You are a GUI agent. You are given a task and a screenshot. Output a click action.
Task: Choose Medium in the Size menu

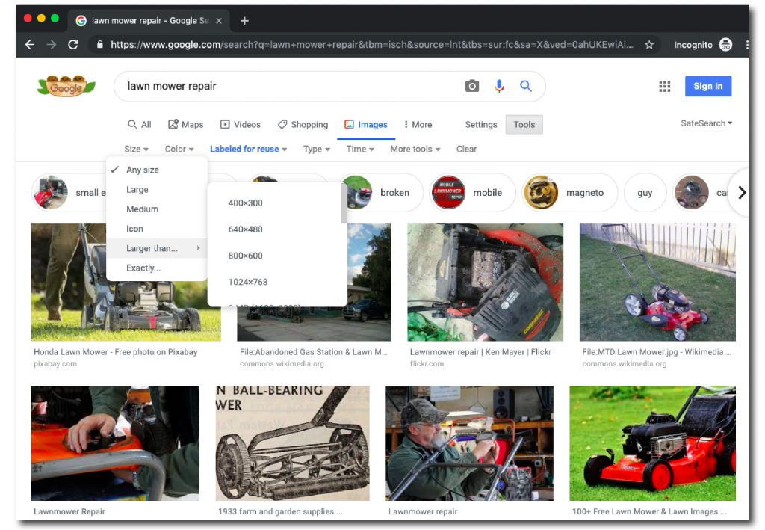157,209
